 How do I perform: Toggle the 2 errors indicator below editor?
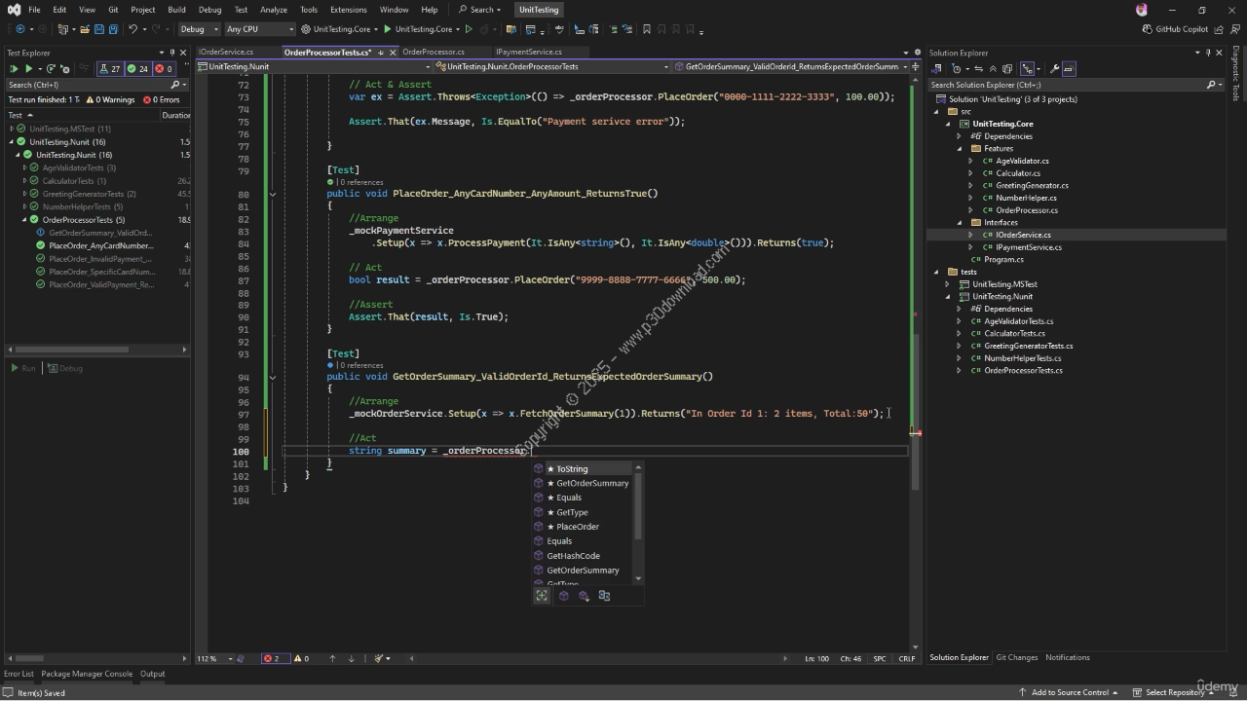[276, 658]
